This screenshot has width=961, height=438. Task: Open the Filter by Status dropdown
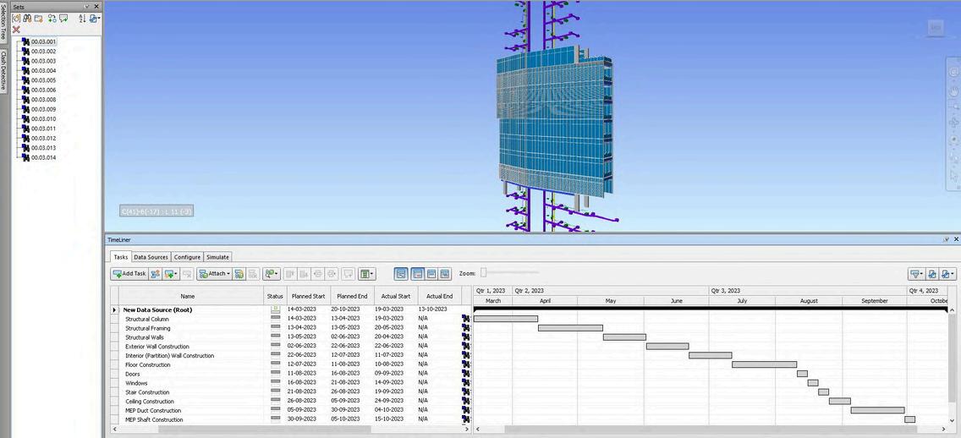tap(917, 274)
